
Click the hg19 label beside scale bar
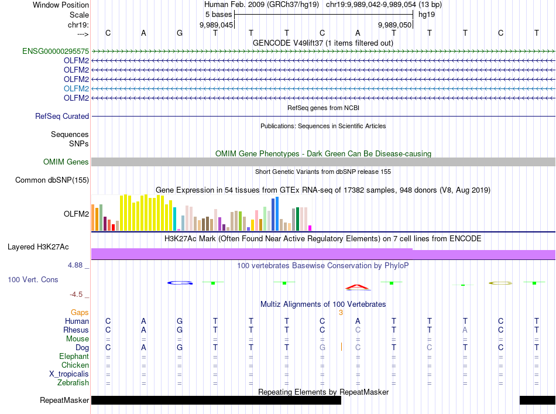point(427,15)
